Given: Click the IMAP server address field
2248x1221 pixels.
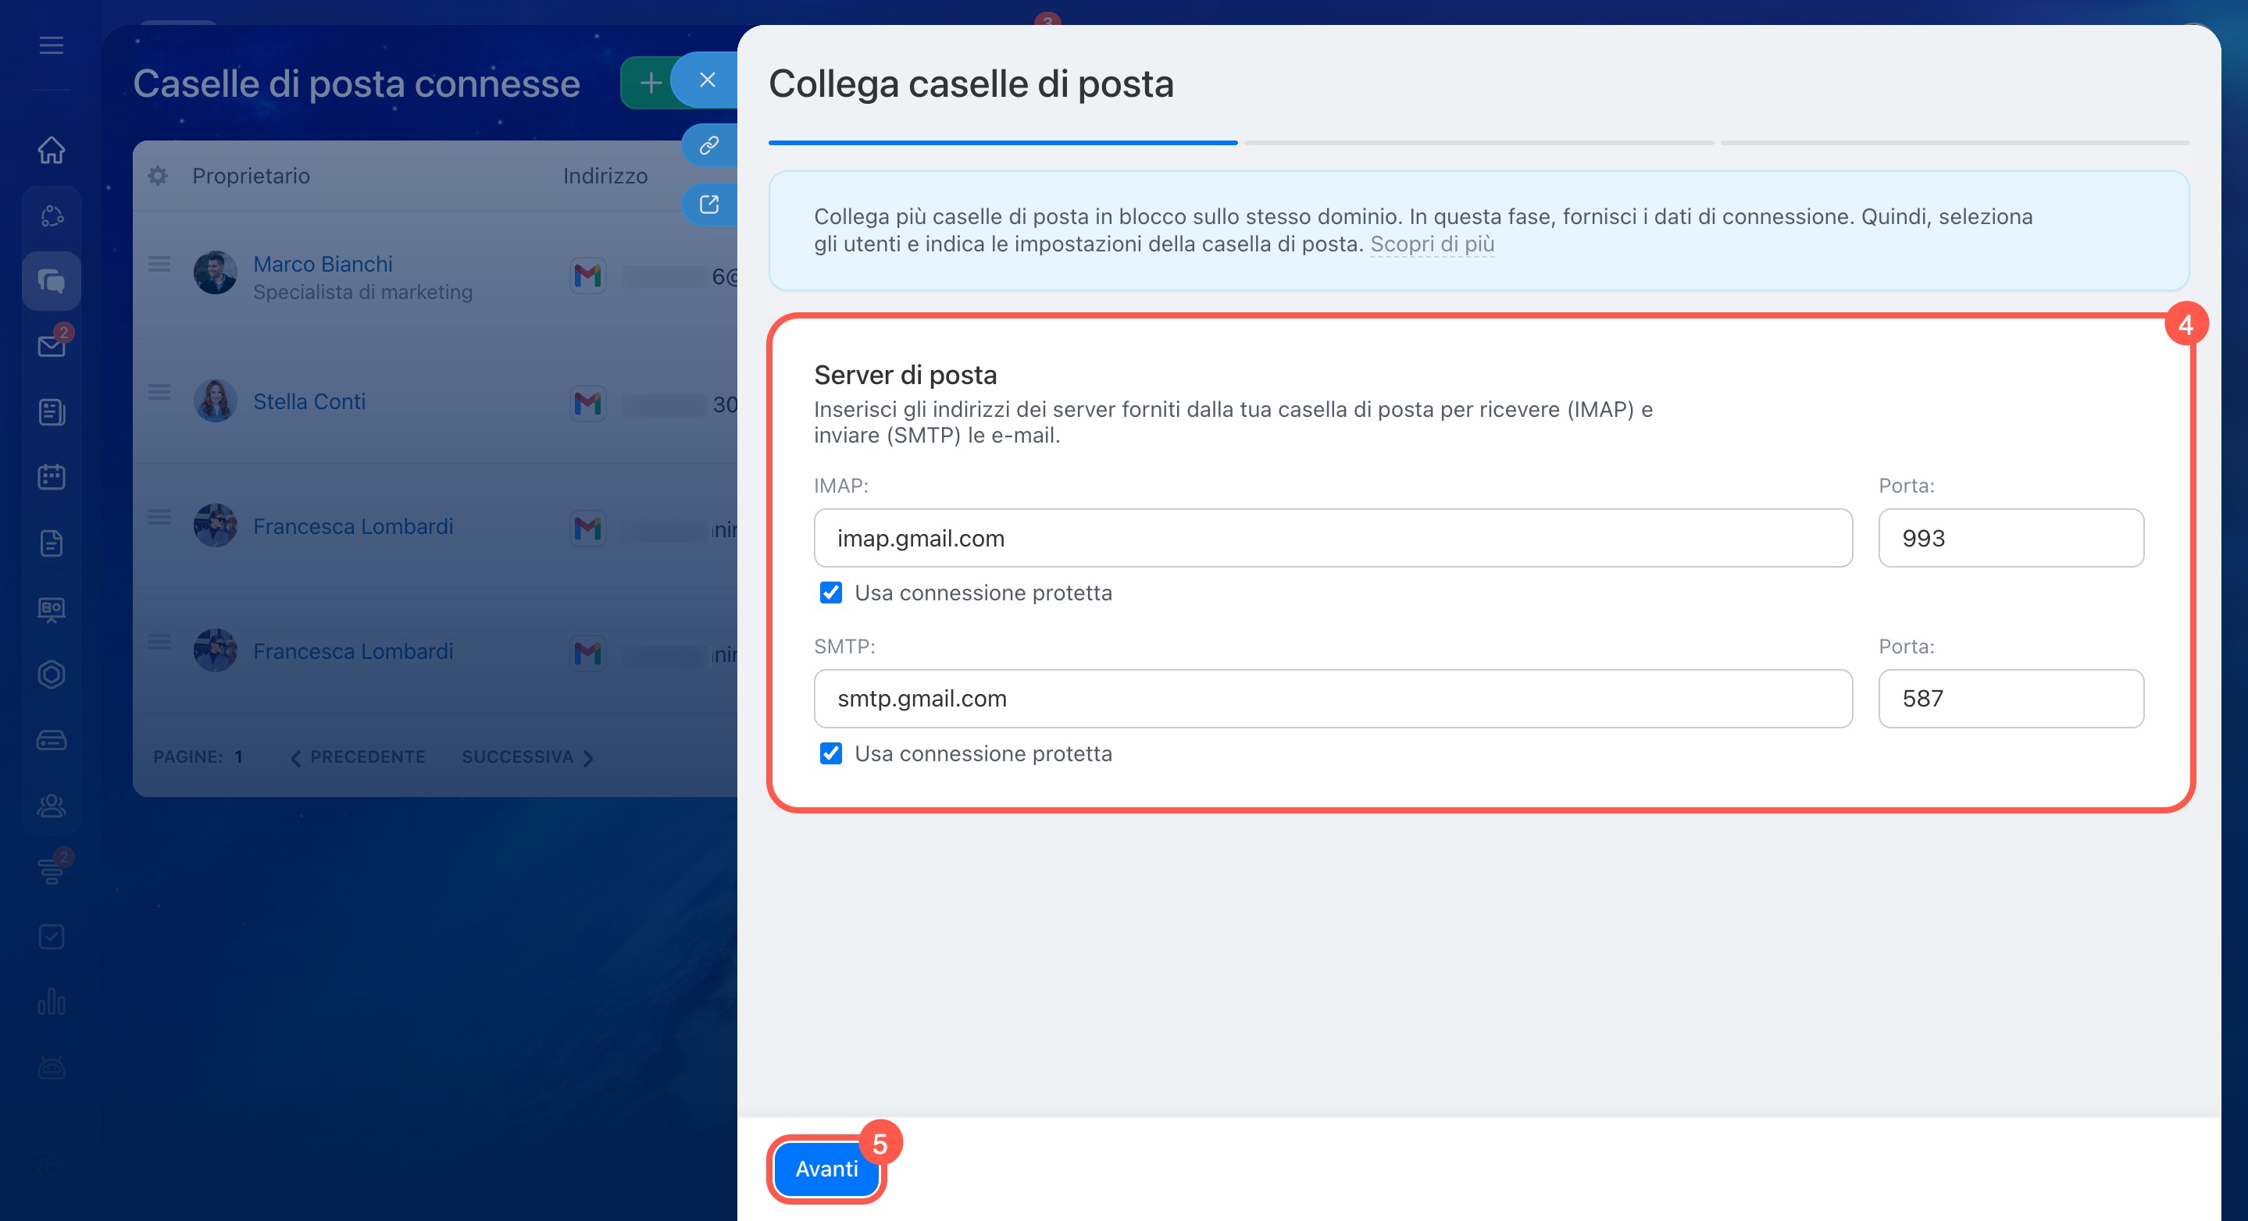Looking at the screenshot, I should pos(1332,538).
